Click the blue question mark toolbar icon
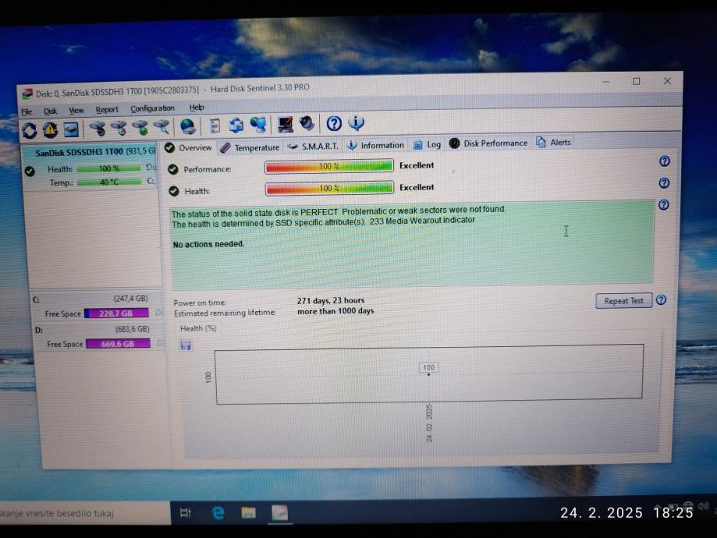Viewport: 717px width, 538px height. point(334,123)
